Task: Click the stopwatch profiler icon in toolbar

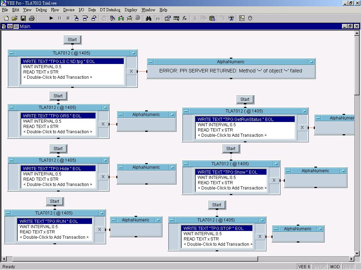Action: [x=250, y=18]
